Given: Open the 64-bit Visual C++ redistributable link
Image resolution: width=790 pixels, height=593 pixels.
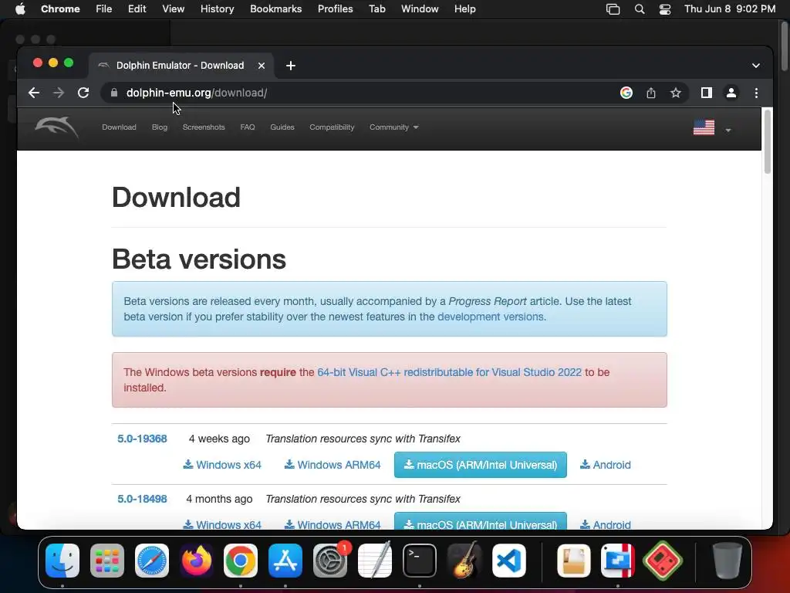Looking at the screenshot, I should (450, 372).
